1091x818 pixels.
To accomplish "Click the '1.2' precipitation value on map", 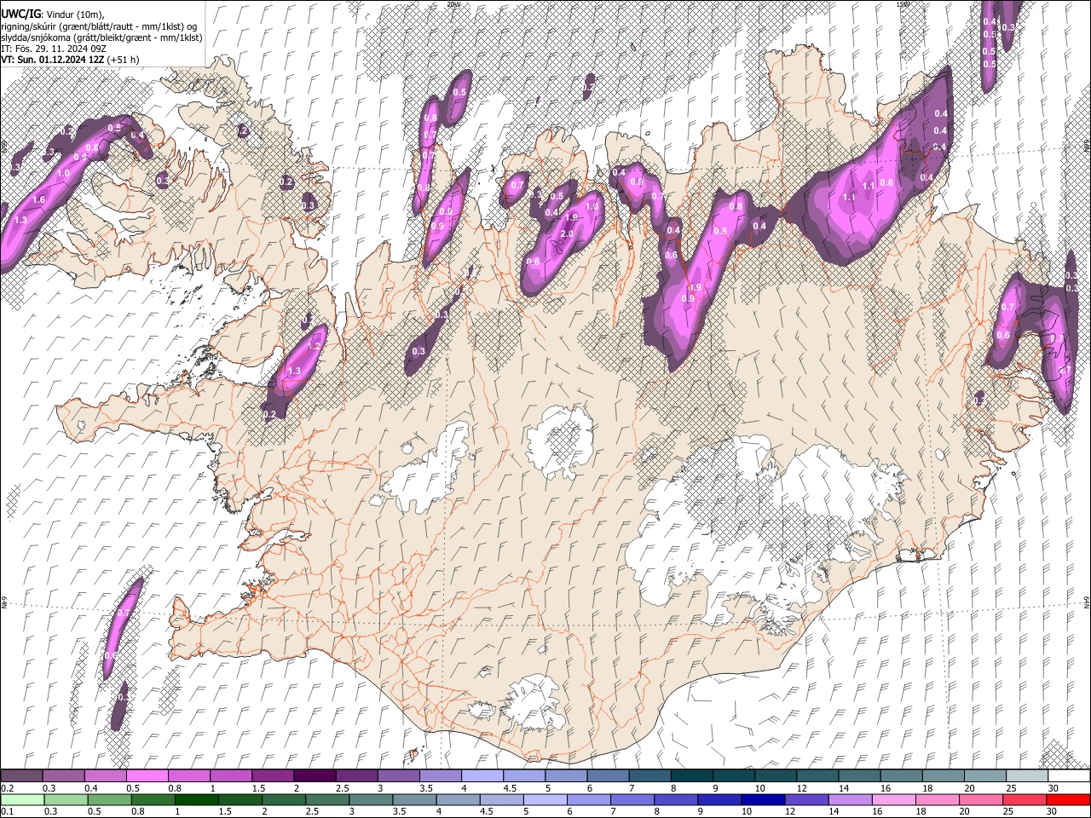I will (x=314, y=346).
